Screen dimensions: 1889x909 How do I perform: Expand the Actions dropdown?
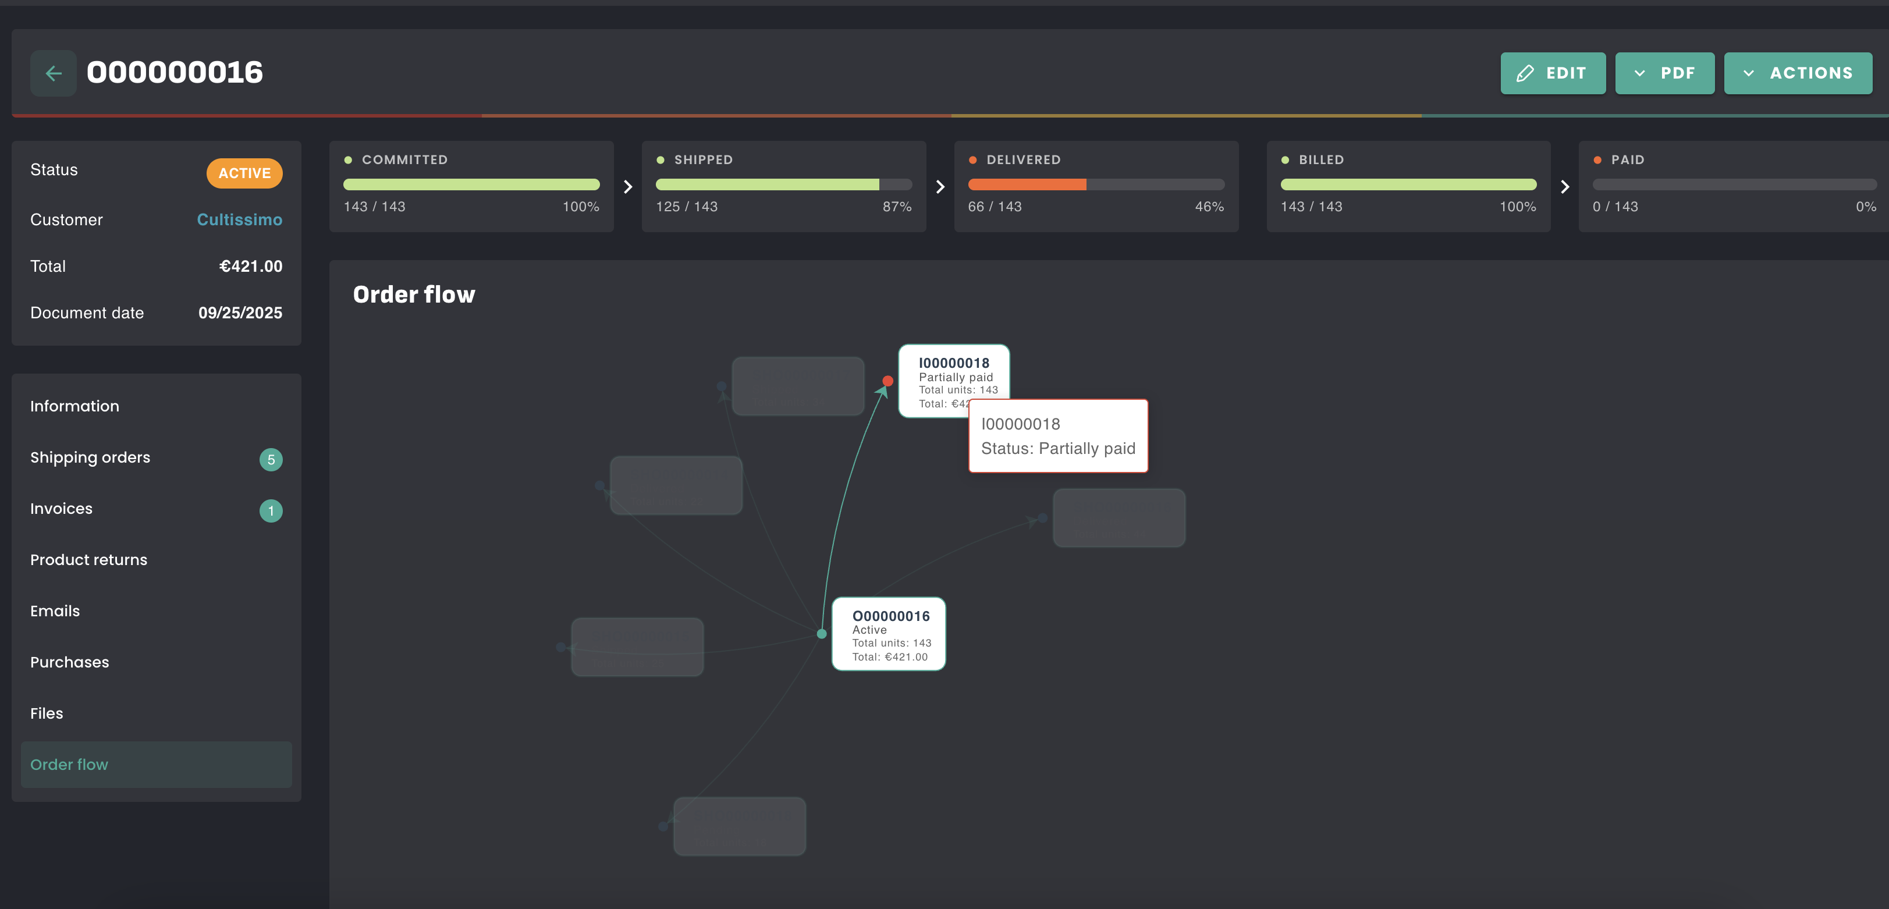1797,73
